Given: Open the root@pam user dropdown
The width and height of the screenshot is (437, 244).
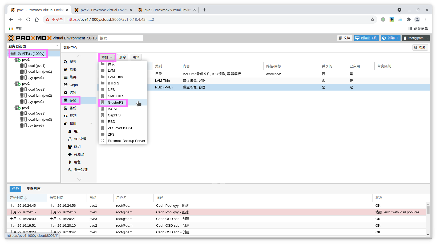Looking at the screenshot, I should coord(416,38).
